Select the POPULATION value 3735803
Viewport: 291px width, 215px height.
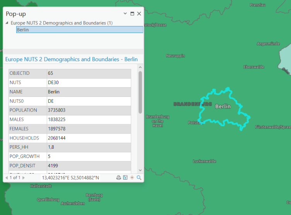(56, 110)
